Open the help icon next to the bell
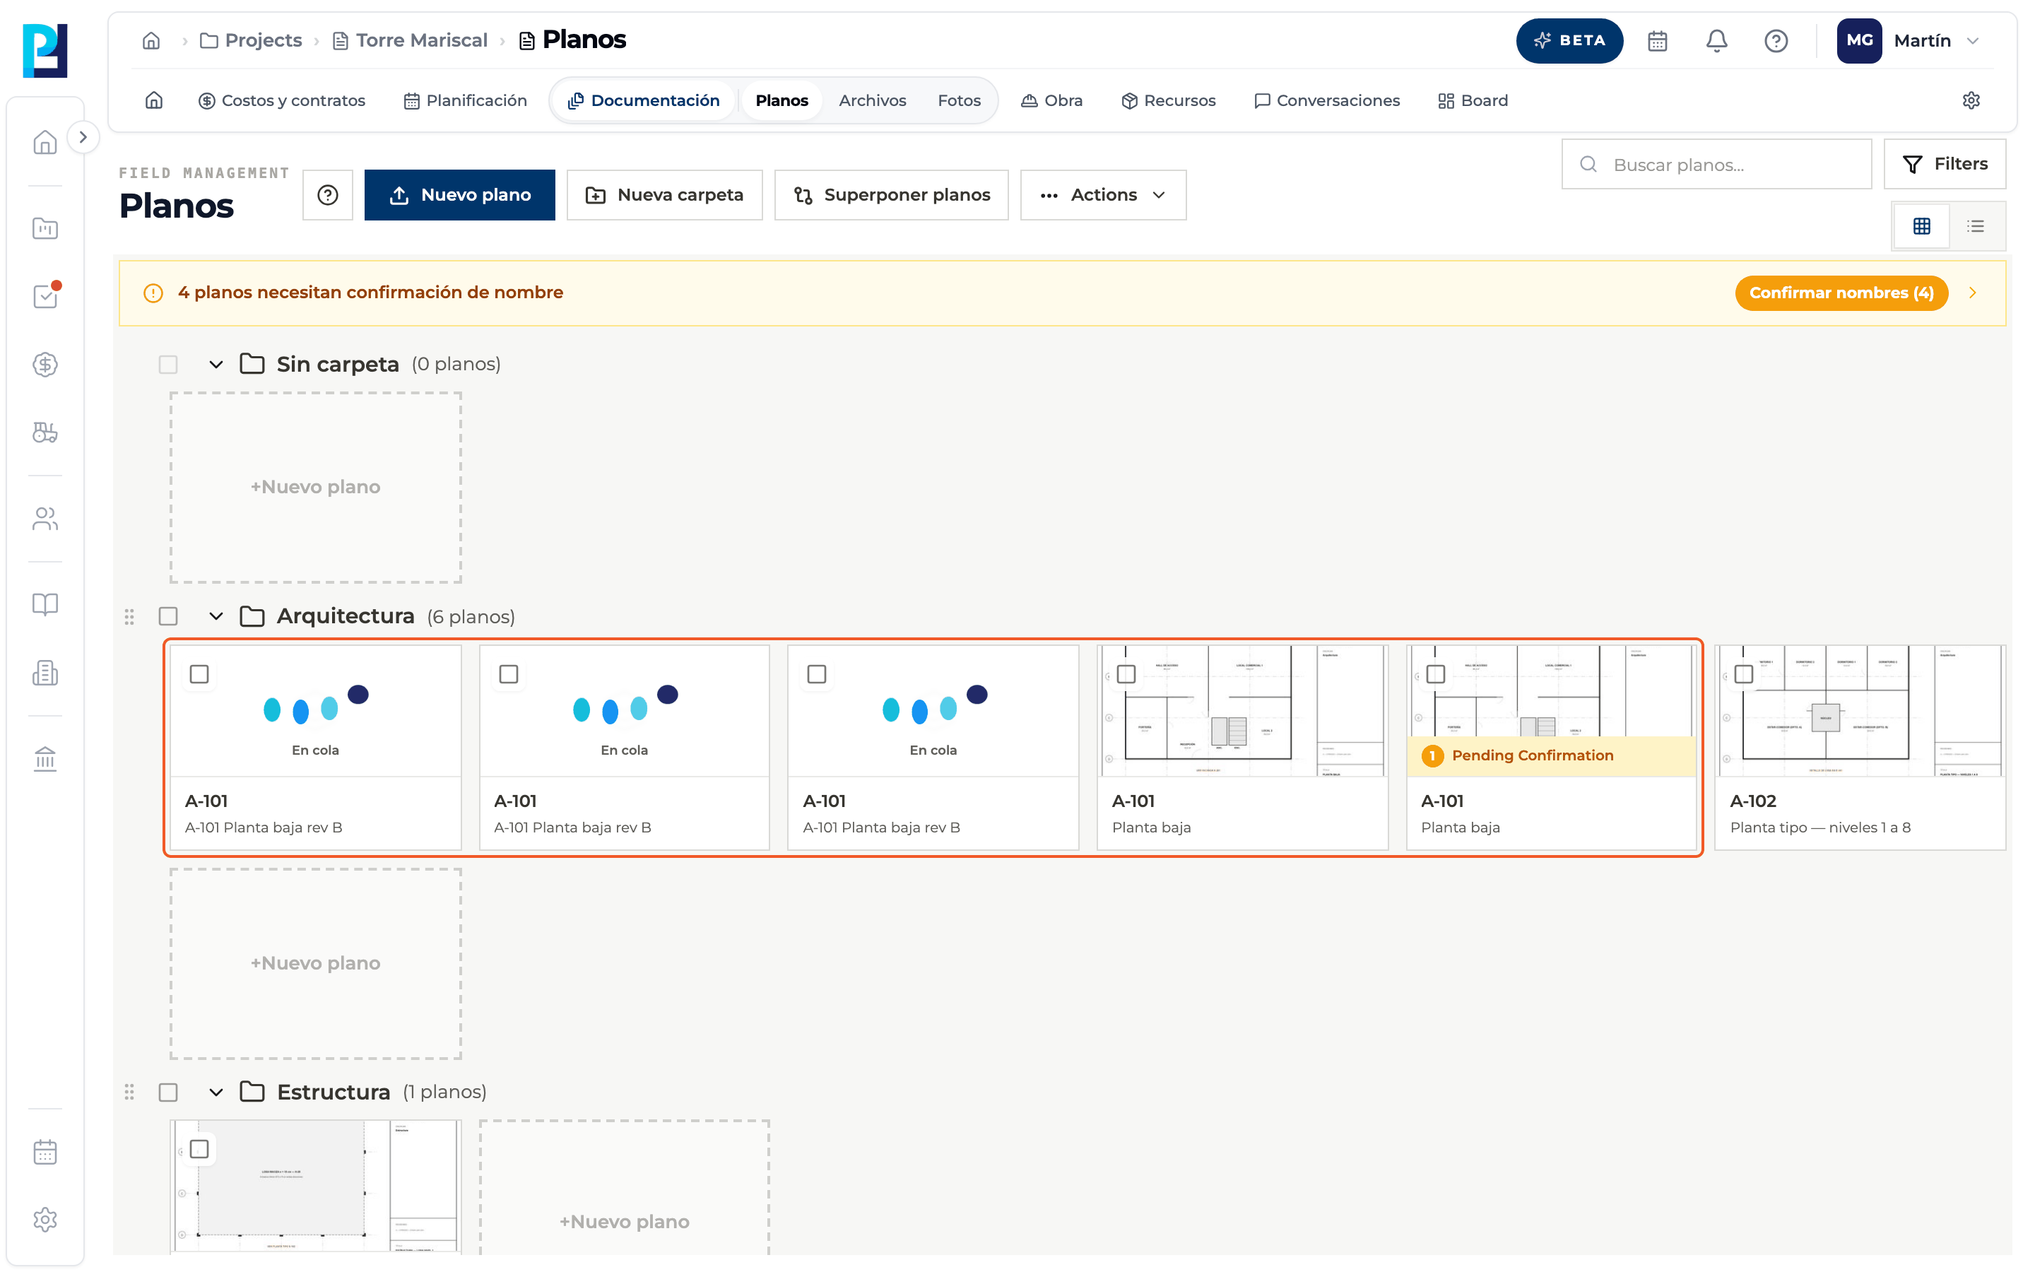The height and width of the screenshot is (1272, 2035). click(x=1775, y=40)
